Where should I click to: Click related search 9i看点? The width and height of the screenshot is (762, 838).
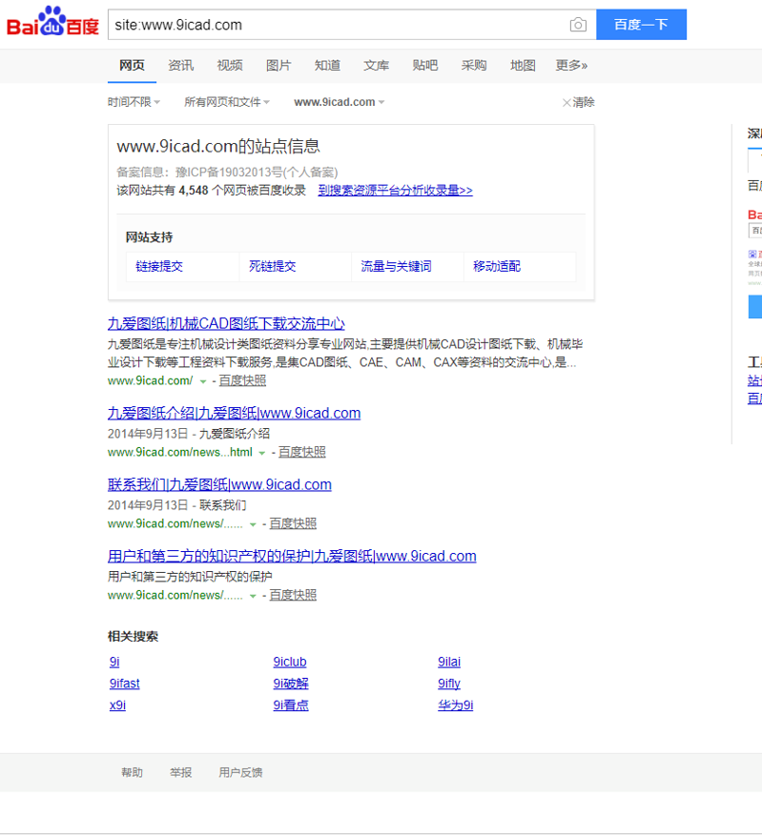click(291, 705)
